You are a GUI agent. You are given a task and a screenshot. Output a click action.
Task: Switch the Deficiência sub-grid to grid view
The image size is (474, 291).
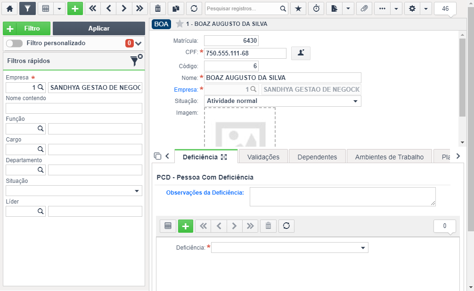pyautogui.click(x=168, y=226)
